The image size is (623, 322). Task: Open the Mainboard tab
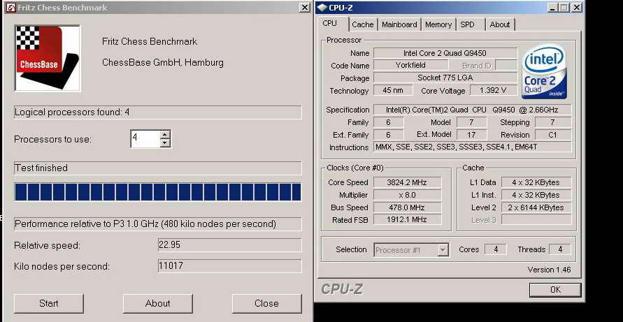pyautogui.click(x=399, y=24)
